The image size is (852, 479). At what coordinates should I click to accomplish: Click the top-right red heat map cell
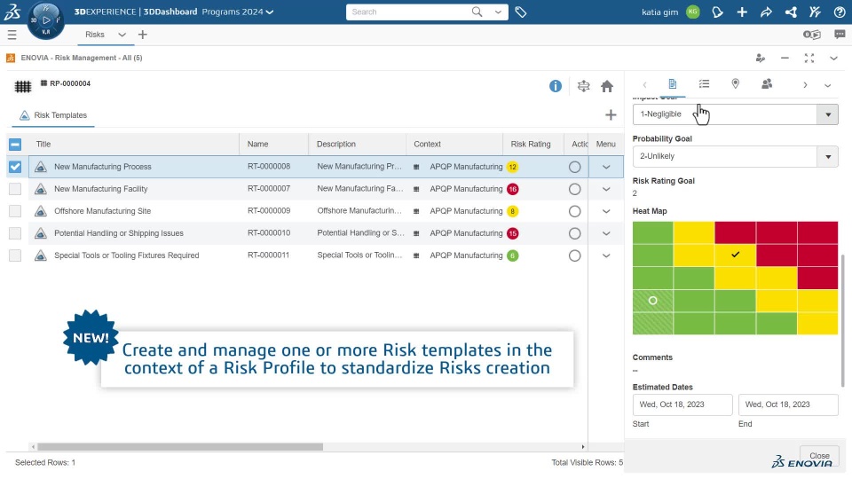(x=817, y=232)
